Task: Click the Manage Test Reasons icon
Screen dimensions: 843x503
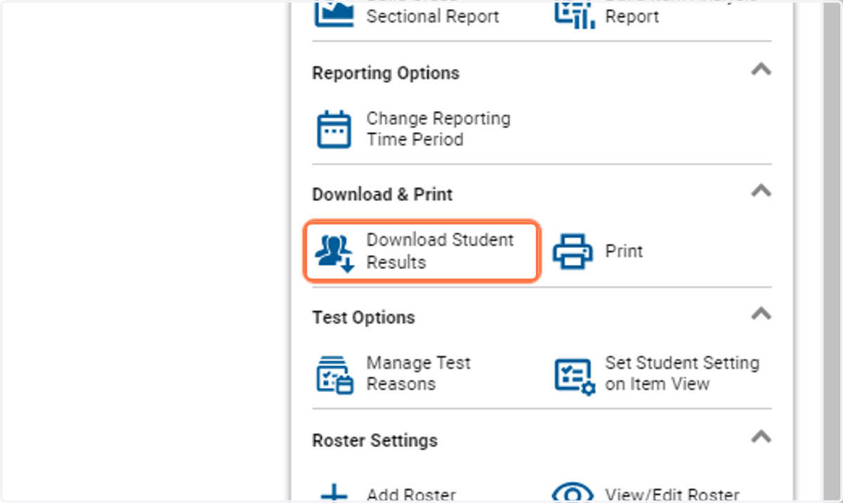Action: tap(334, 374)
